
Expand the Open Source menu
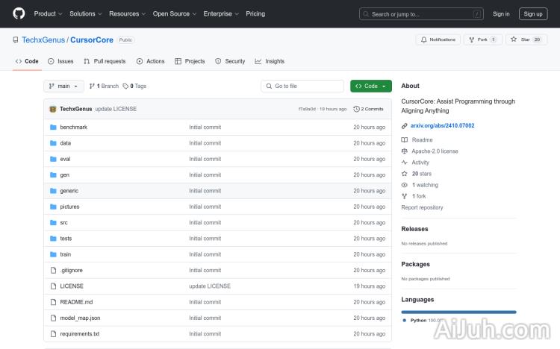coord(174,13)
